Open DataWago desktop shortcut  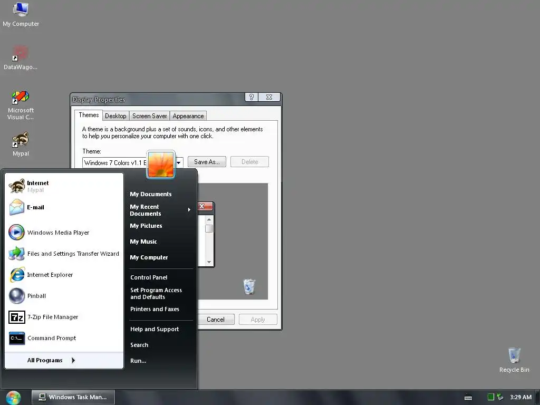click(x=21, y=58)
